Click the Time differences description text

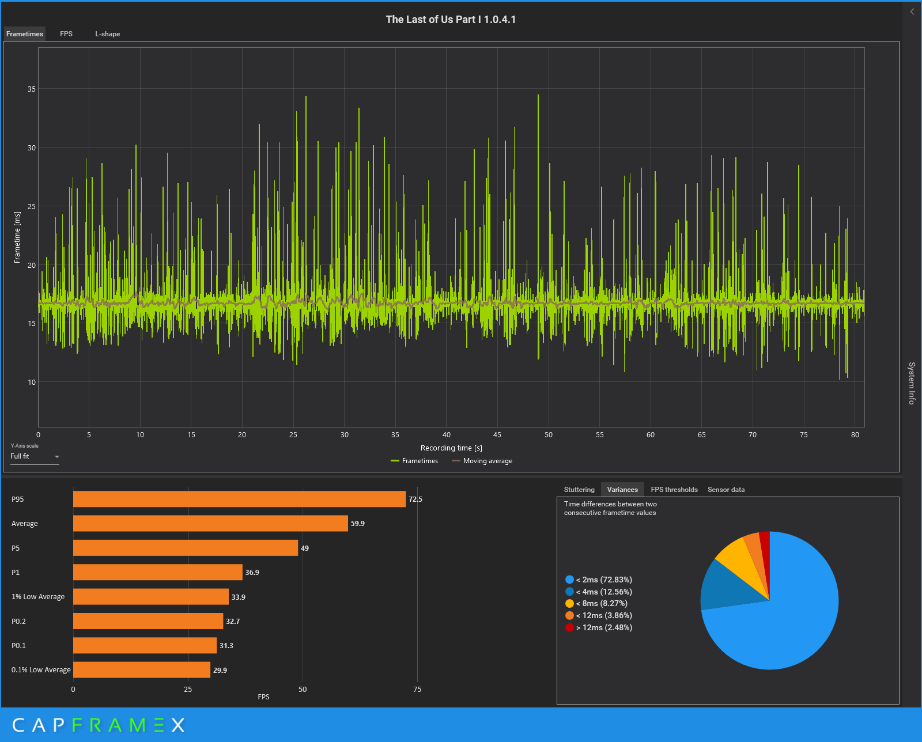point(610,508)
